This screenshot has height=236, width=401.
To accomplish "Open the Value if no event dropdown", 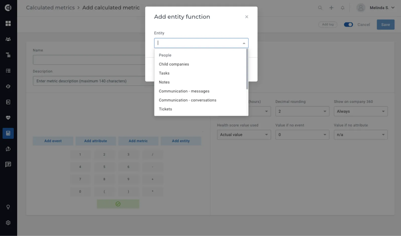I will 302,135.
